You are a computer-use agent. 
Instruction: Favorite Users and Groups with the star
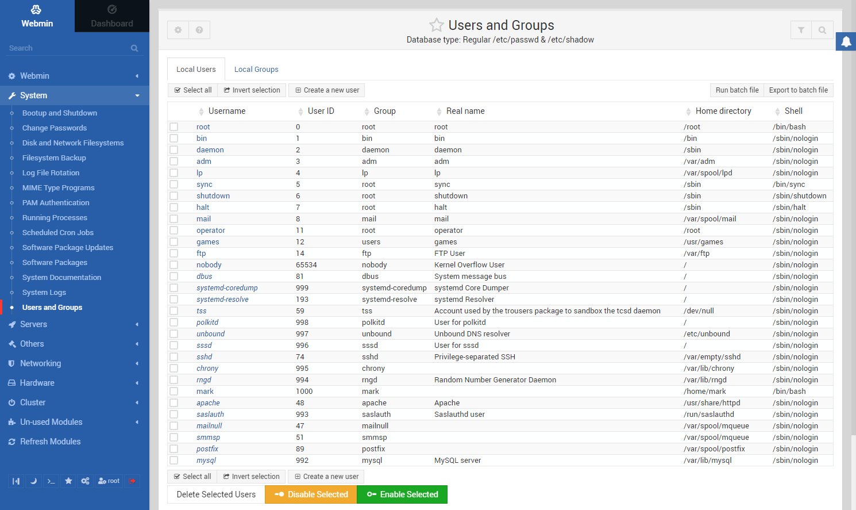437,25
